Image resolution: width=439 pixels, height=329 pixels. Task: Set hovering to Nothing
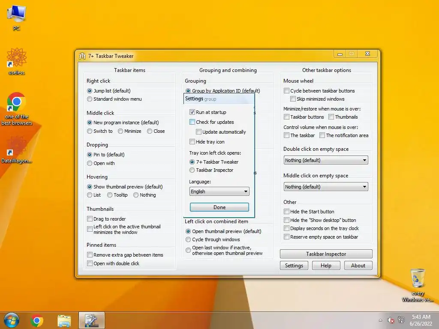pyautogui.click(x=136, y=195)
